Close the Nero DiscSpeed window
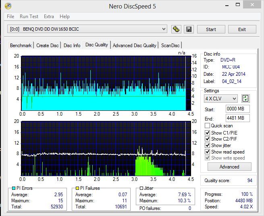Screen dimensions: 264x216 click(x=252, y=5)
